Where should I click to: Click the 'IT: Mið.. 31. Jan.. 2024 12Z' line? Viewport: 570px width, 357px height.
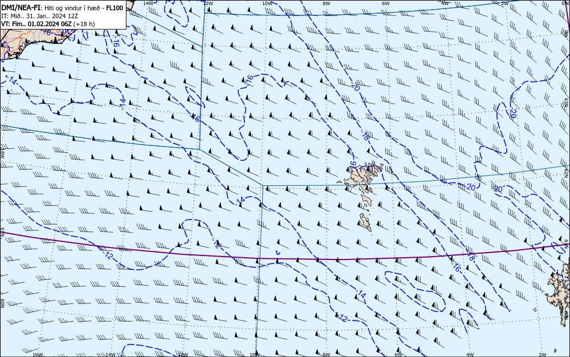[x=40, y=16]
